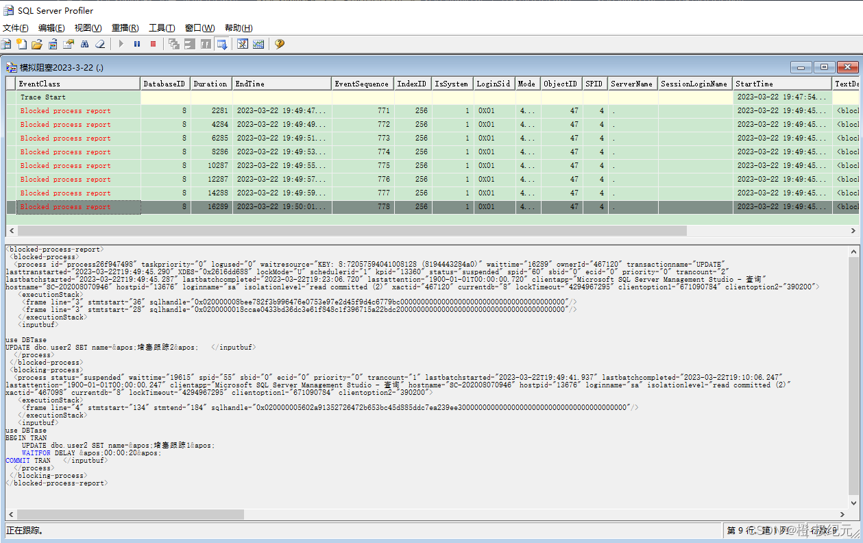Image resolution: width=863 pixels, height=543 pixels.
Task: Click the trace window icon beside 模拟阻塞2023-3-22
Action: point(12,67)
